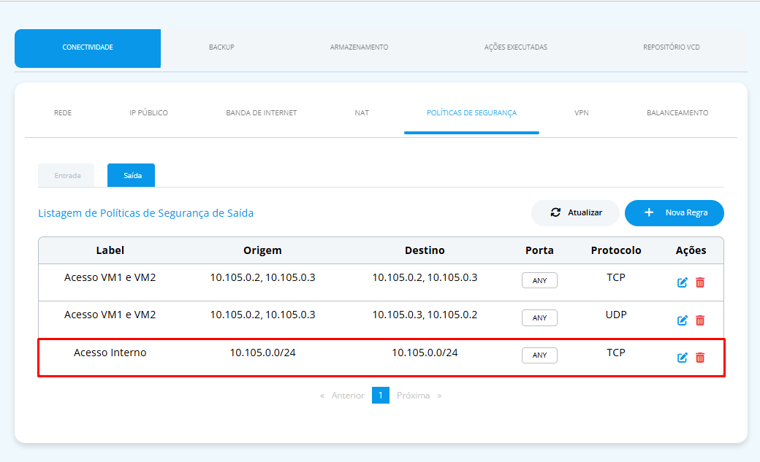Screen dimensions: 760x462
Task: Click ANY port badge in Acesso Interno row
Action: (x=539, y=355)
